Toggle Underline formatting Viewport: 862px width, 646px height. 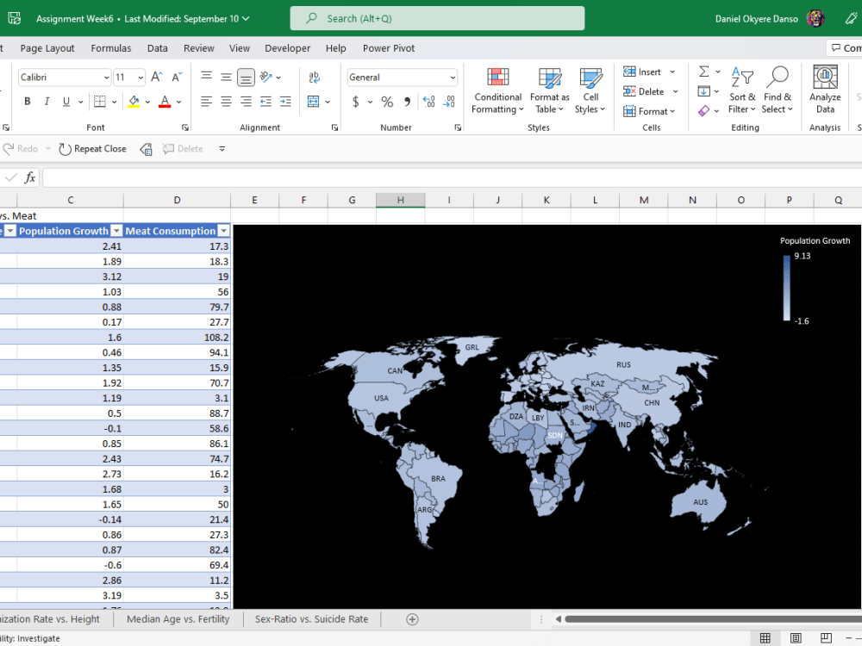66,102
